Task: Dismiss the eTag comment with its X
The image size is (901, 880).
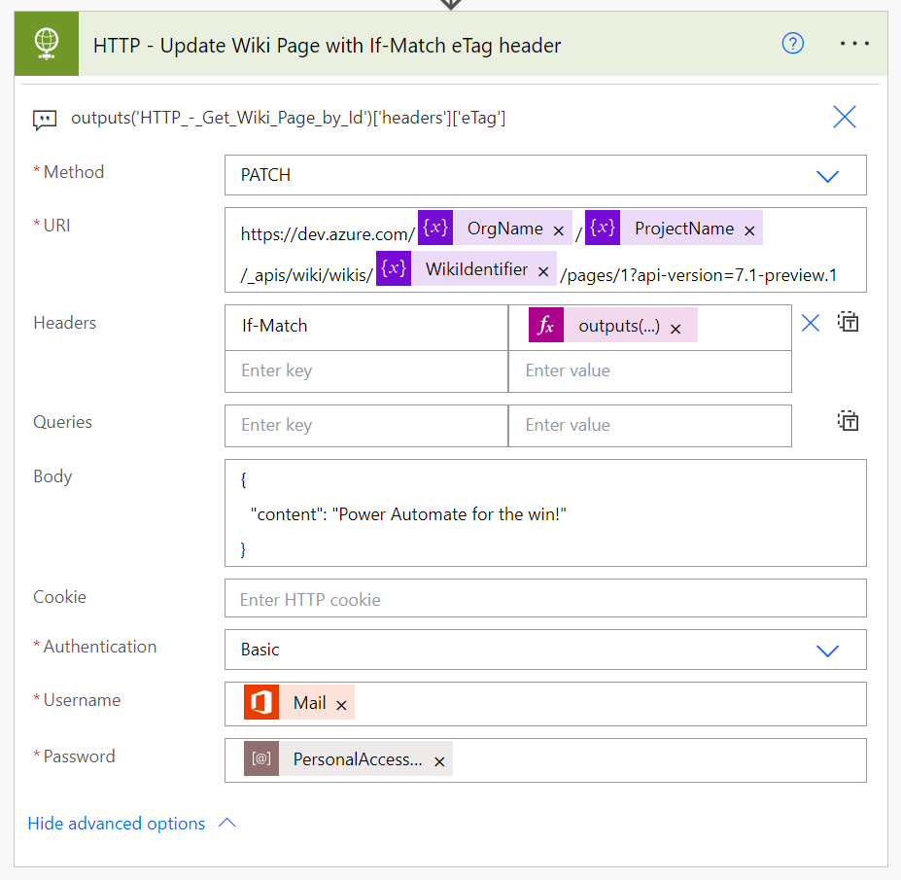Action: point(844,117)
